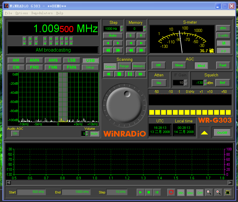Store to memory with the S button
Screen dimensions: 238x202
[130, 36]
